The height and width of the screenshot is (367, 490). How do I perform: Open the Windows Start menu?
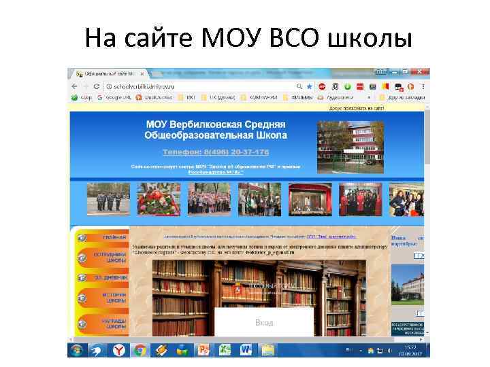click(76, 350)
